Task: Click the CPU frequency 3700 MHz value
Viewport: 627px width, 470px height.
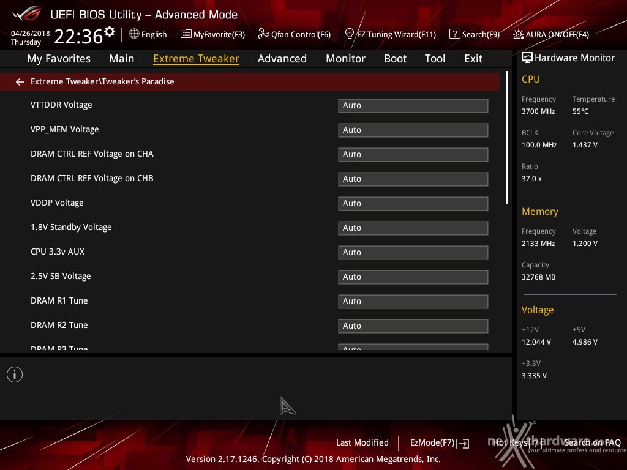Action: tap(538, 111)
